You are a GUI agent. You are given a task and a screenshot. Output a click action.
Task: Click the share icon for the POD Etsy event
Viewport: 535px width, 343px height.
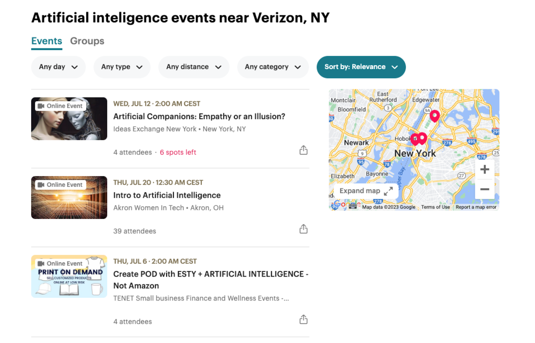(303, 319)
